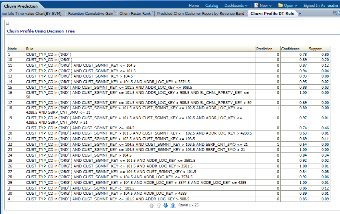
Task: Click support 0.34 of node 24
Action: pyautogui.click(x=325, y=155)
